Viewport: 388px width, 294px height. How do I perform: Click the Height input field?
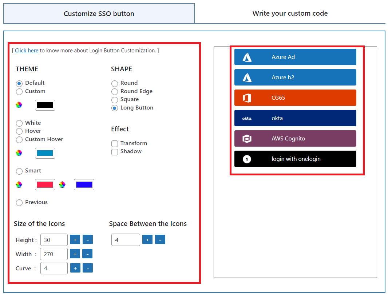(54, 240)
